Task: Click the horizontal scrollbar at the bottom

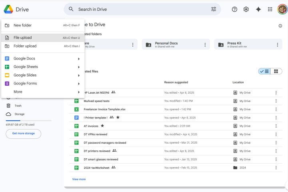Action: coord(174,188)
